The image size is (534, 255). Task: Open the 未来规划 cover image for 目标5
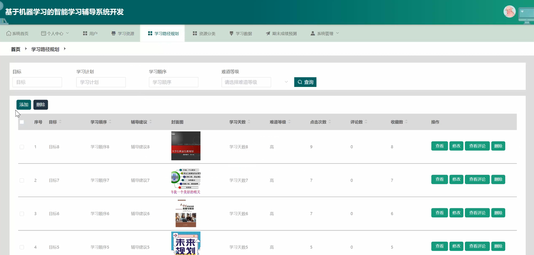tap(186, 244)
